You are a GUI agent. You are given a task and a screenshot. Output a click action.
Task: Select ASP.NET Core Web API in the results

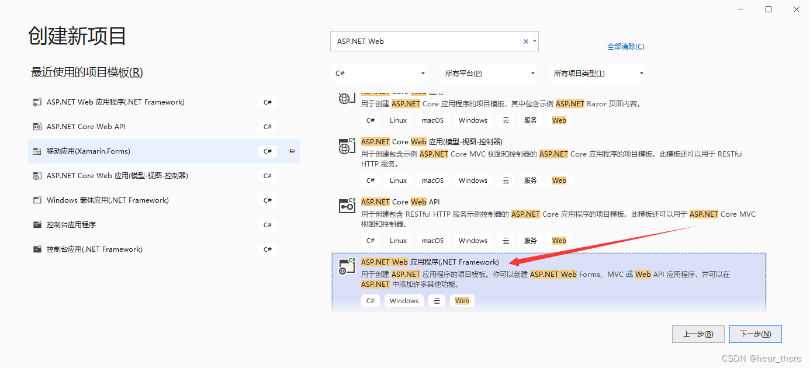[548, 221]
